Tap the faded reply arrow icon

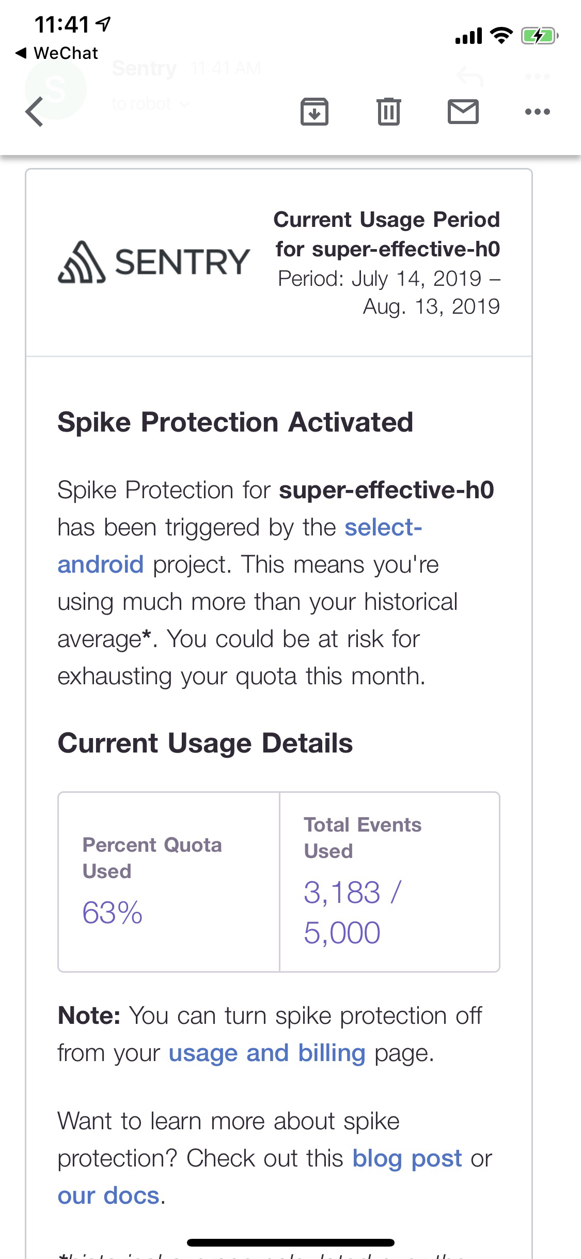470,78
